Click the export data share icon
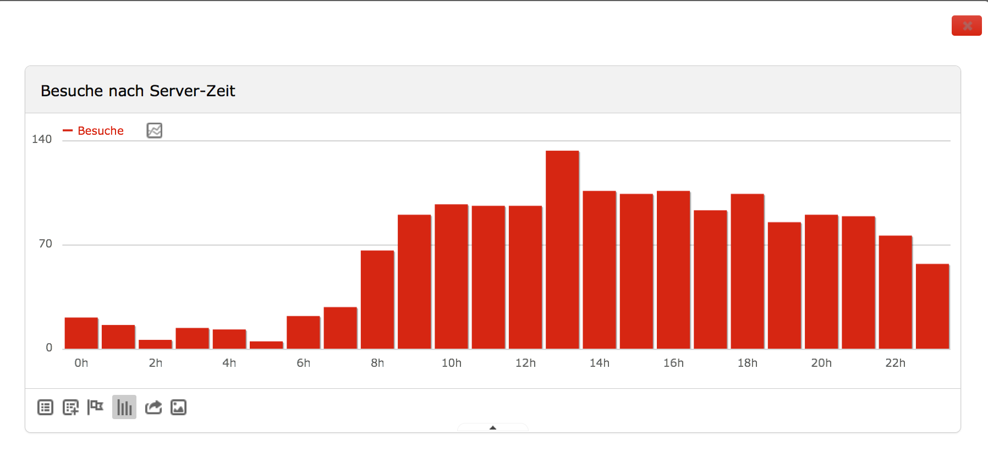Viewport: 988px width, 451px height. coord(153,408)
